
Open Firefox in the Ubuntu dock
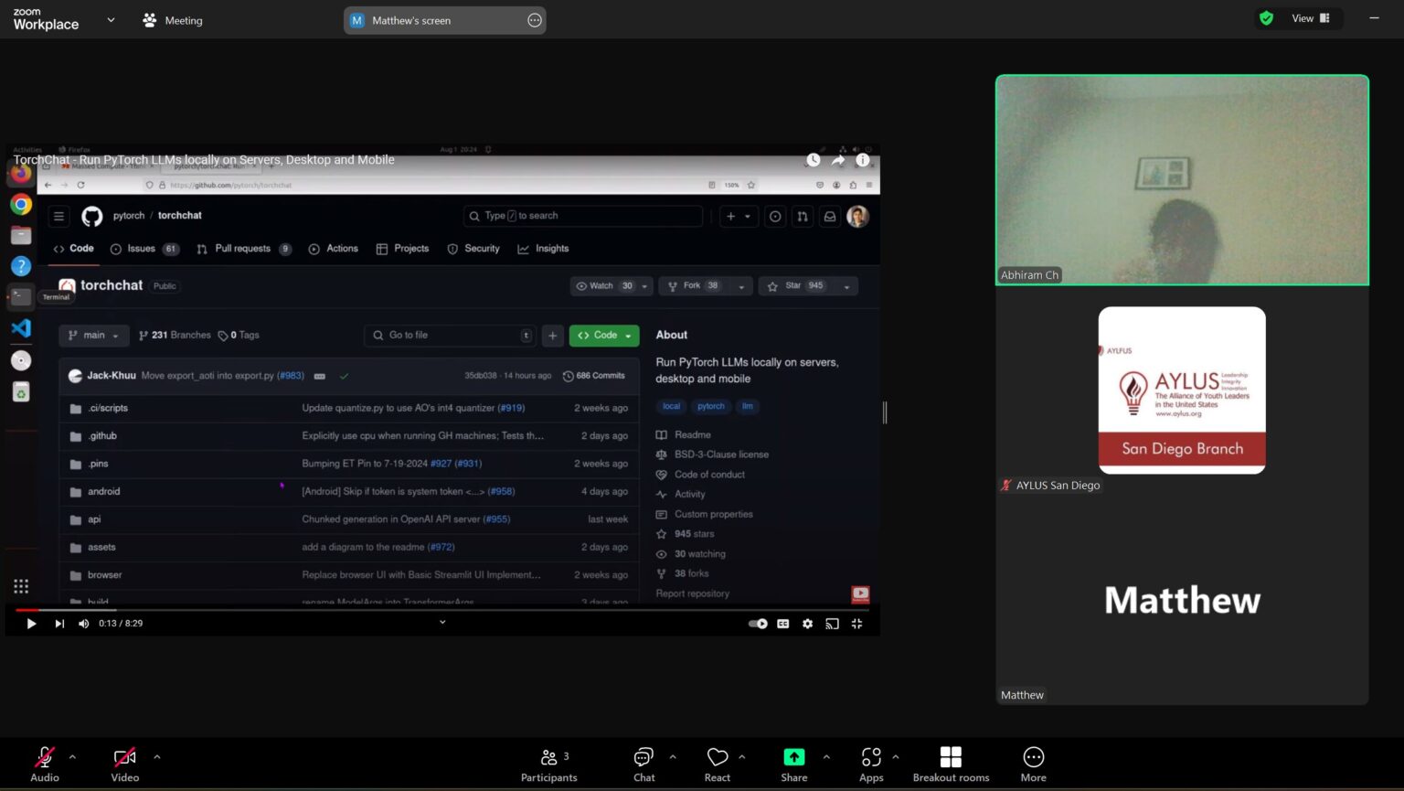tap(21, 174)
